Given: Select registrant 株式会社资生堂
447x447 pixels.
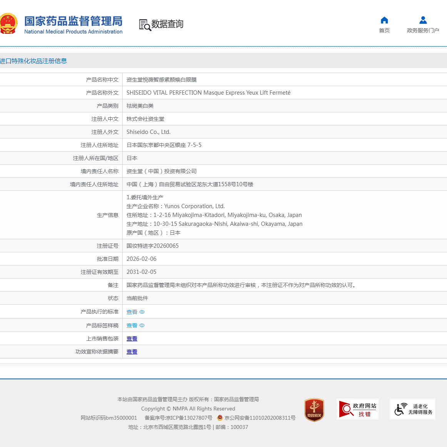Looking at the screenshot, I should [x=145, y=119].
